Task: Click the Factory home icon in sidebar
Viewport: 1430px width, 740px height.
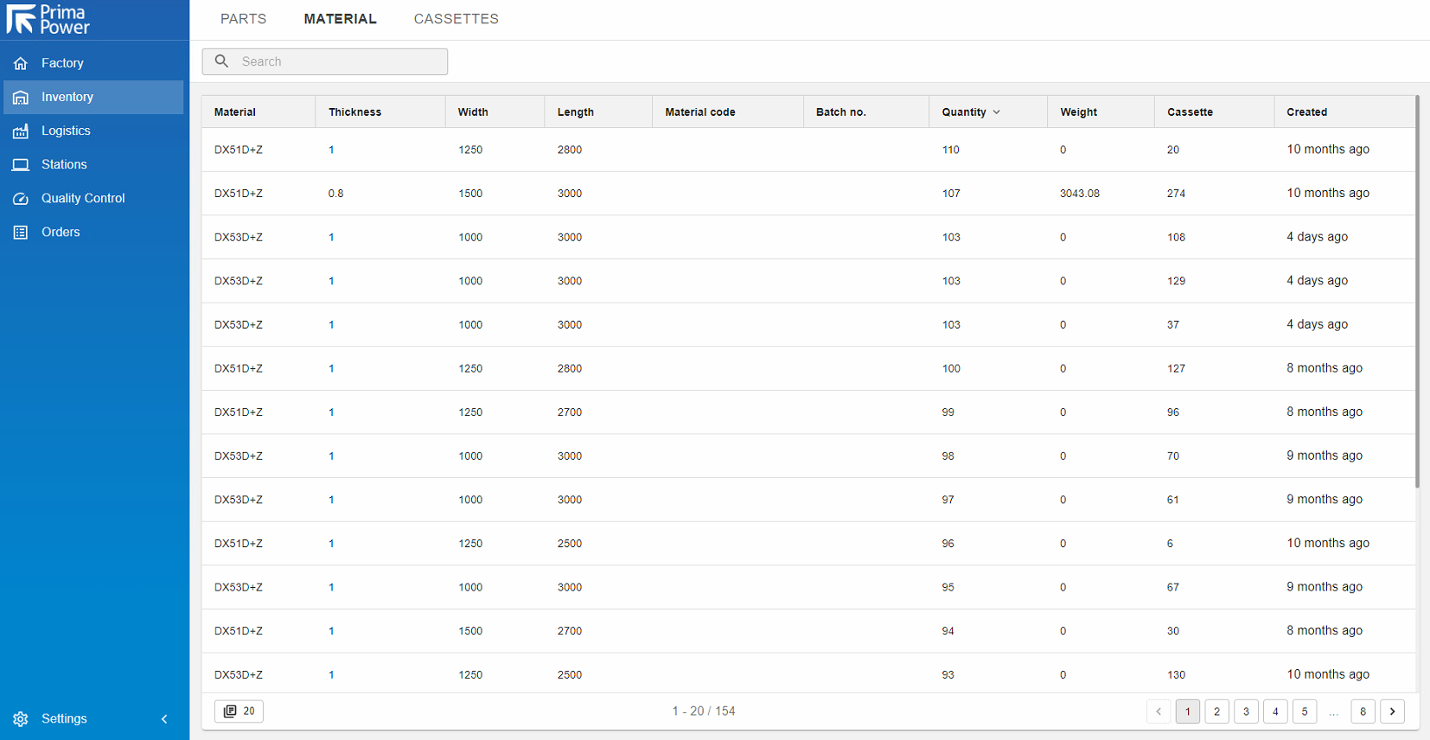Action: point(21,63)
